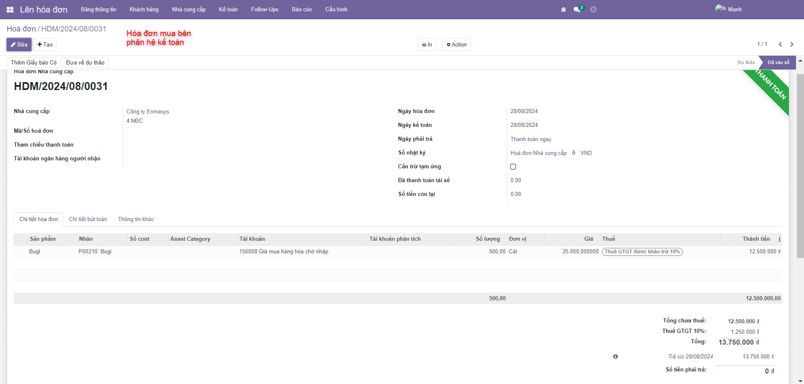The width and height of the screenshot is (804, 384).
Task: Open the In print dropdown
Action: 427,45
